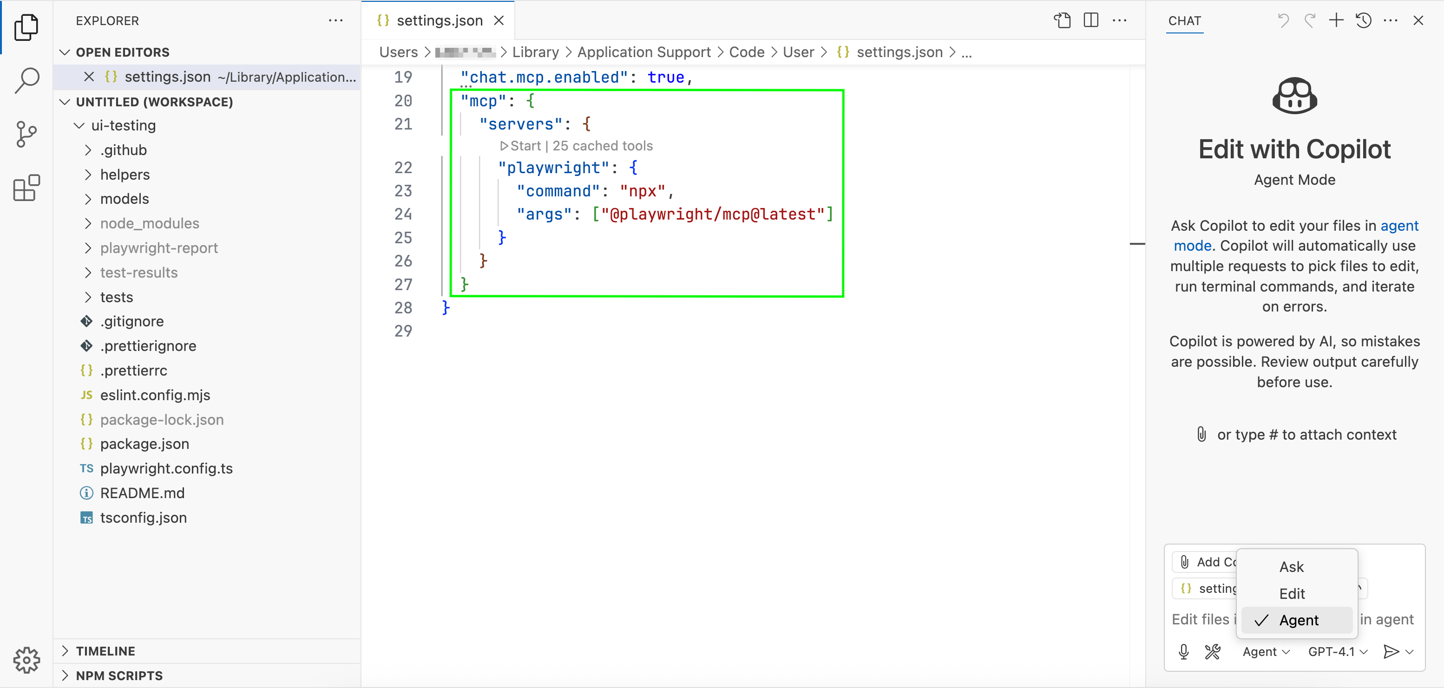Select settings.json in Open Editors
The height and width of the screenshot is (688, 1444).
point(207,77)
